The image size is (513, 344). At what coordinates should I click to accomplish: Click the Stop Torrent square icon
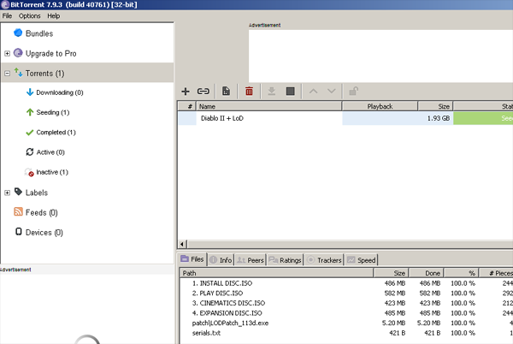pyautogui.click(x=290, y=91)
